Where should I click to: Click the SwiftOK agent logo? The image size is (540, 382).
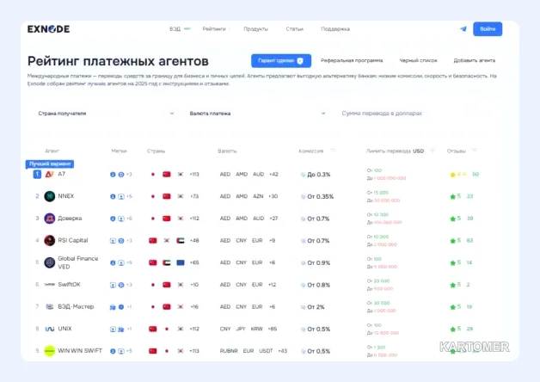click(50, 285)
